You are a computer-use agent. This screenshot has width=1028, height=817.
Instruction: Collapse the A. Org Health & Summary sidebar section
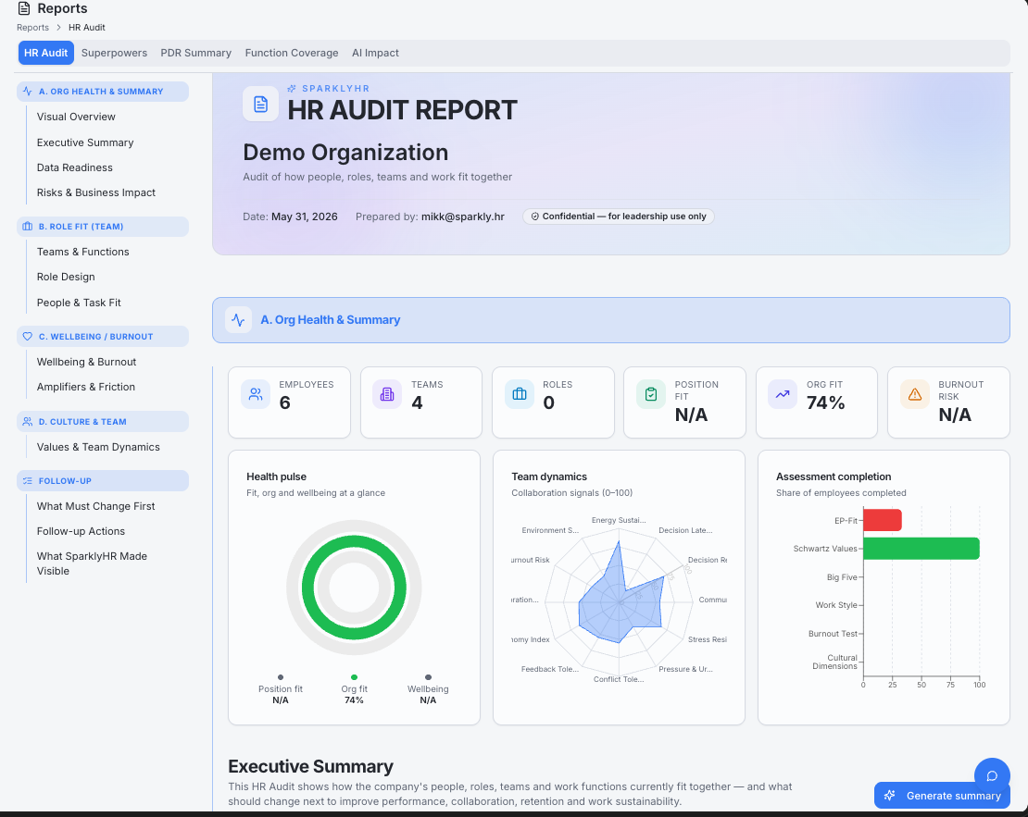[102, 91]
